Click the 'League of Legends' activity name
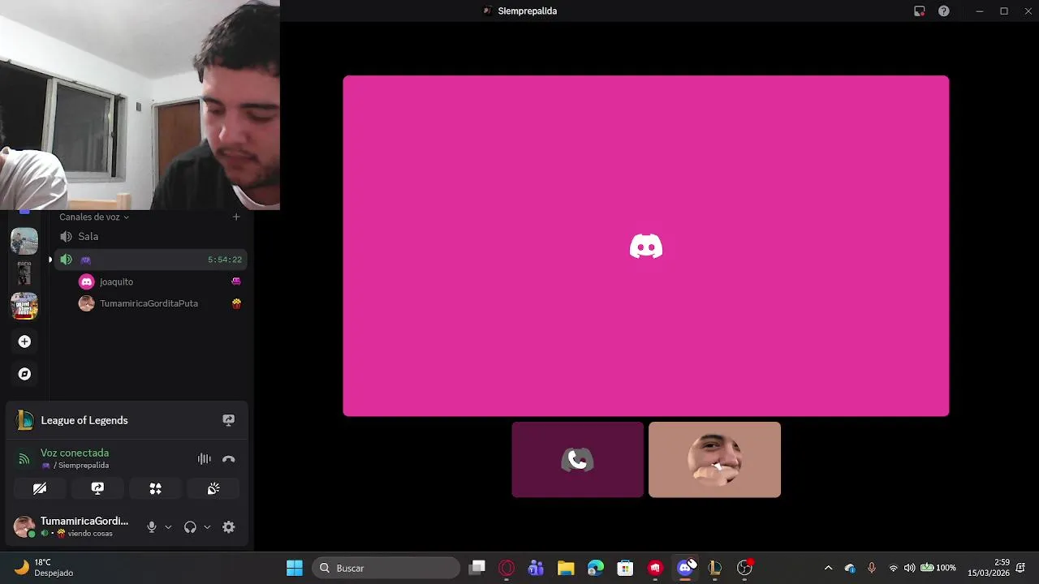 (84, 420)
